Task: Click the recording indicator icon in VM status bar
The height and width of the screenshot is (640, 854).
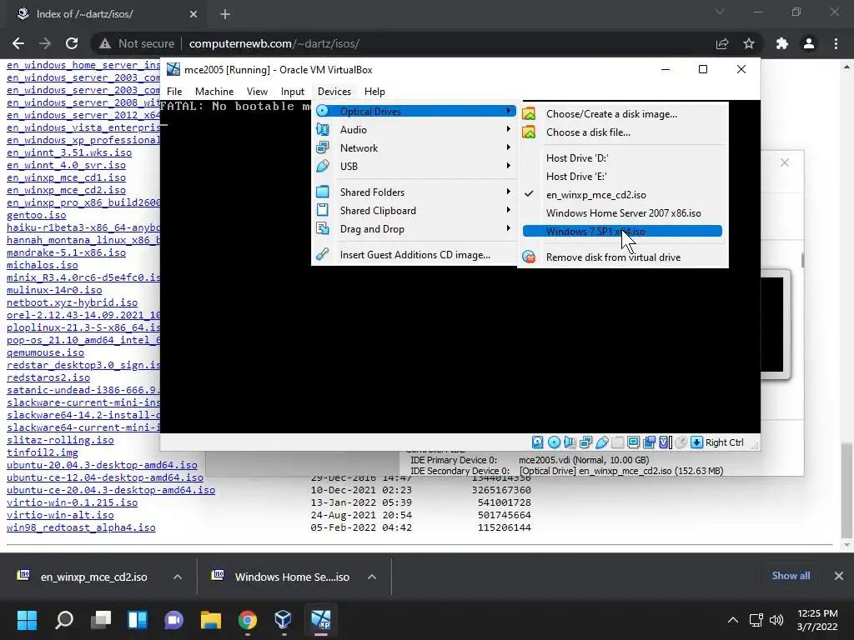Action: pyautogui.click(x=649, y=442)
